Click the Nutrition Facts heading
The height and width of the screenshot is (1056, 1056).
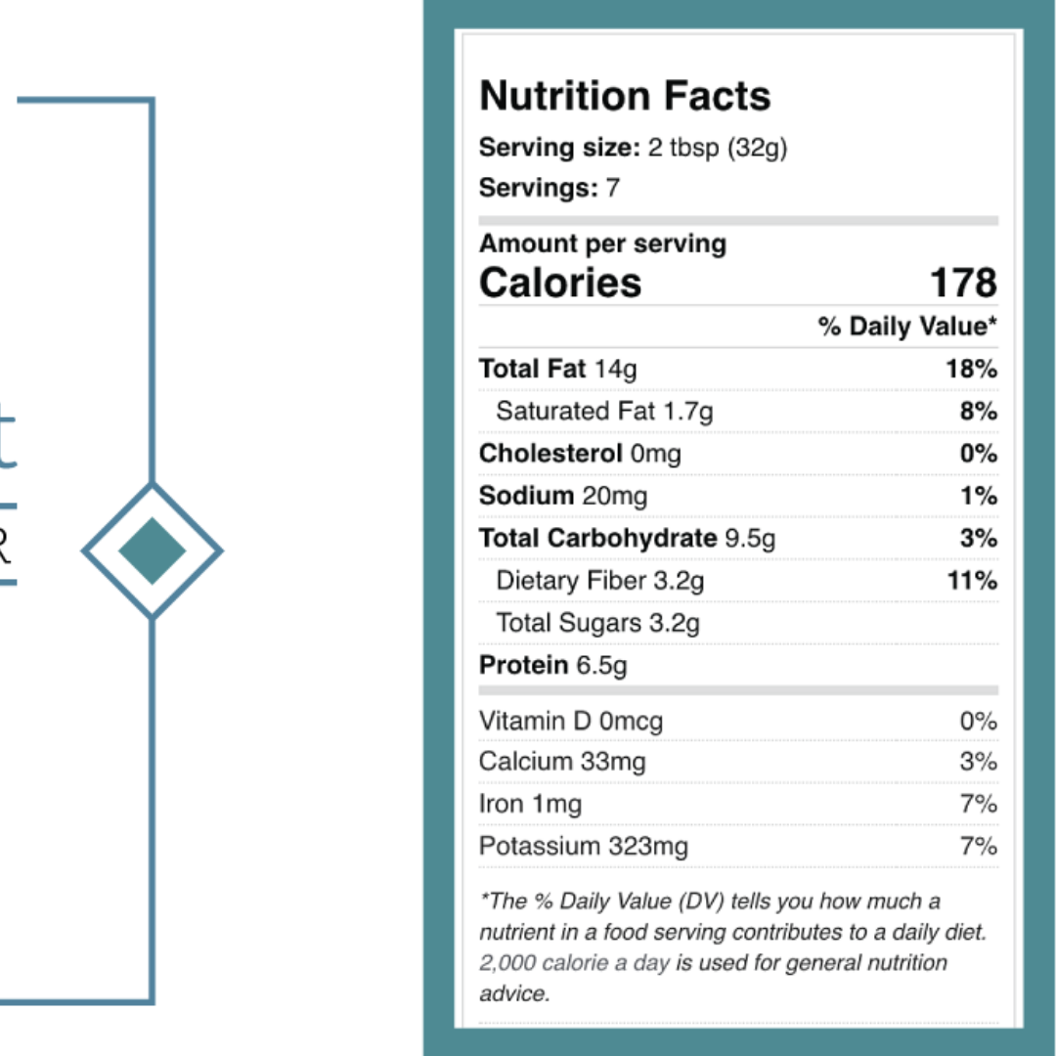(x=625, y=96)
